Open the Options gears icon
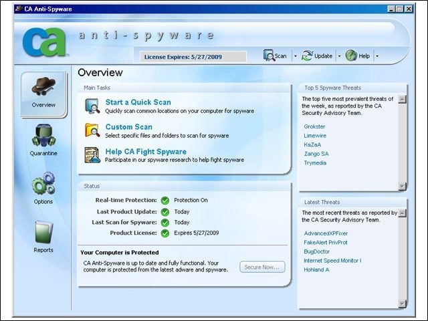 43,183
